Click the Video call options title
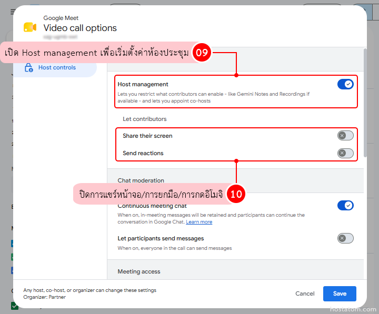 (80, 28)
